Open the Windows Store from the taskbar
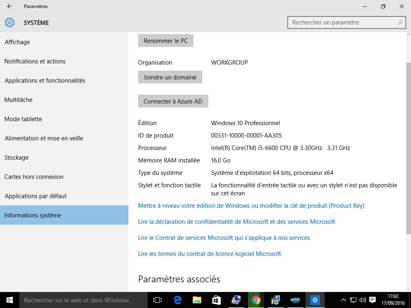The image size is (411, 308). (216, 300)
